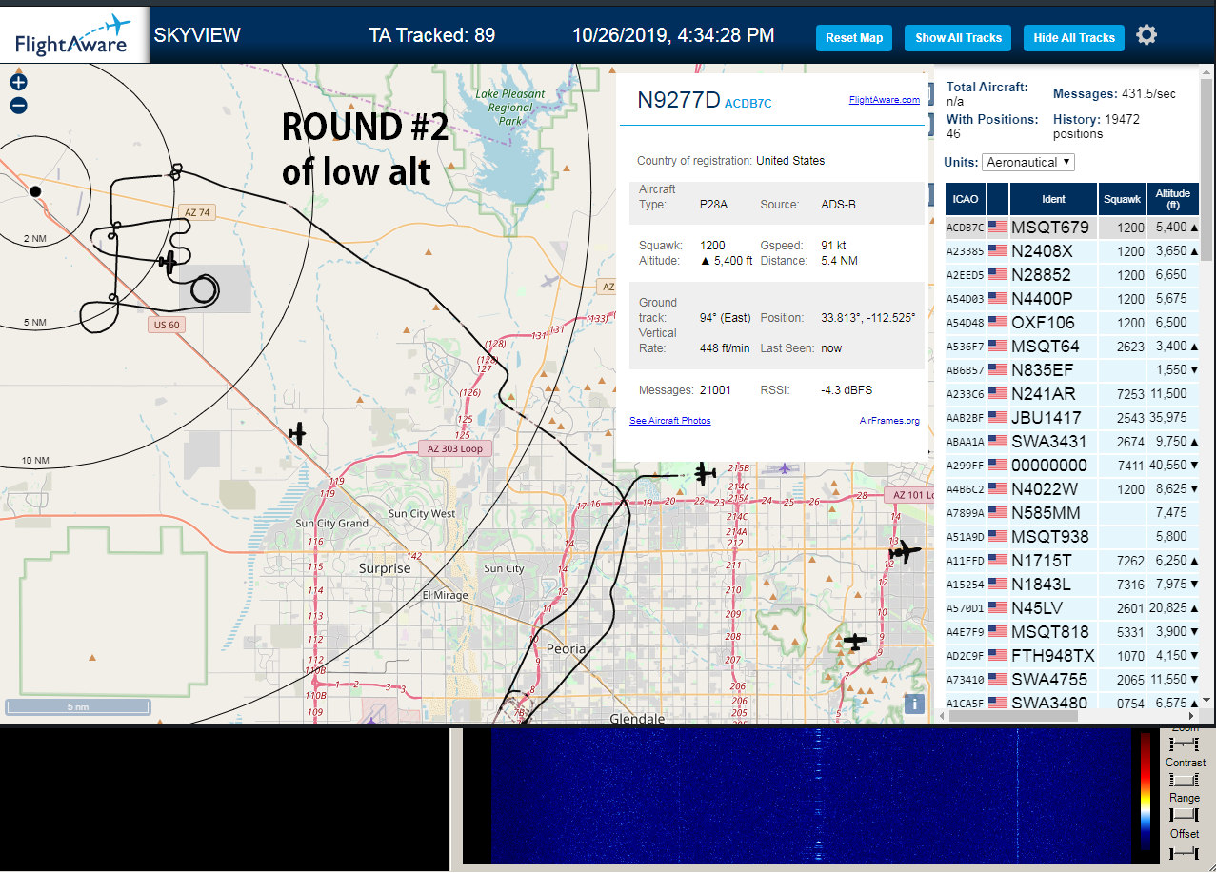
Task: Click the N9277D registration heading
Action: [x=679, y=101]
